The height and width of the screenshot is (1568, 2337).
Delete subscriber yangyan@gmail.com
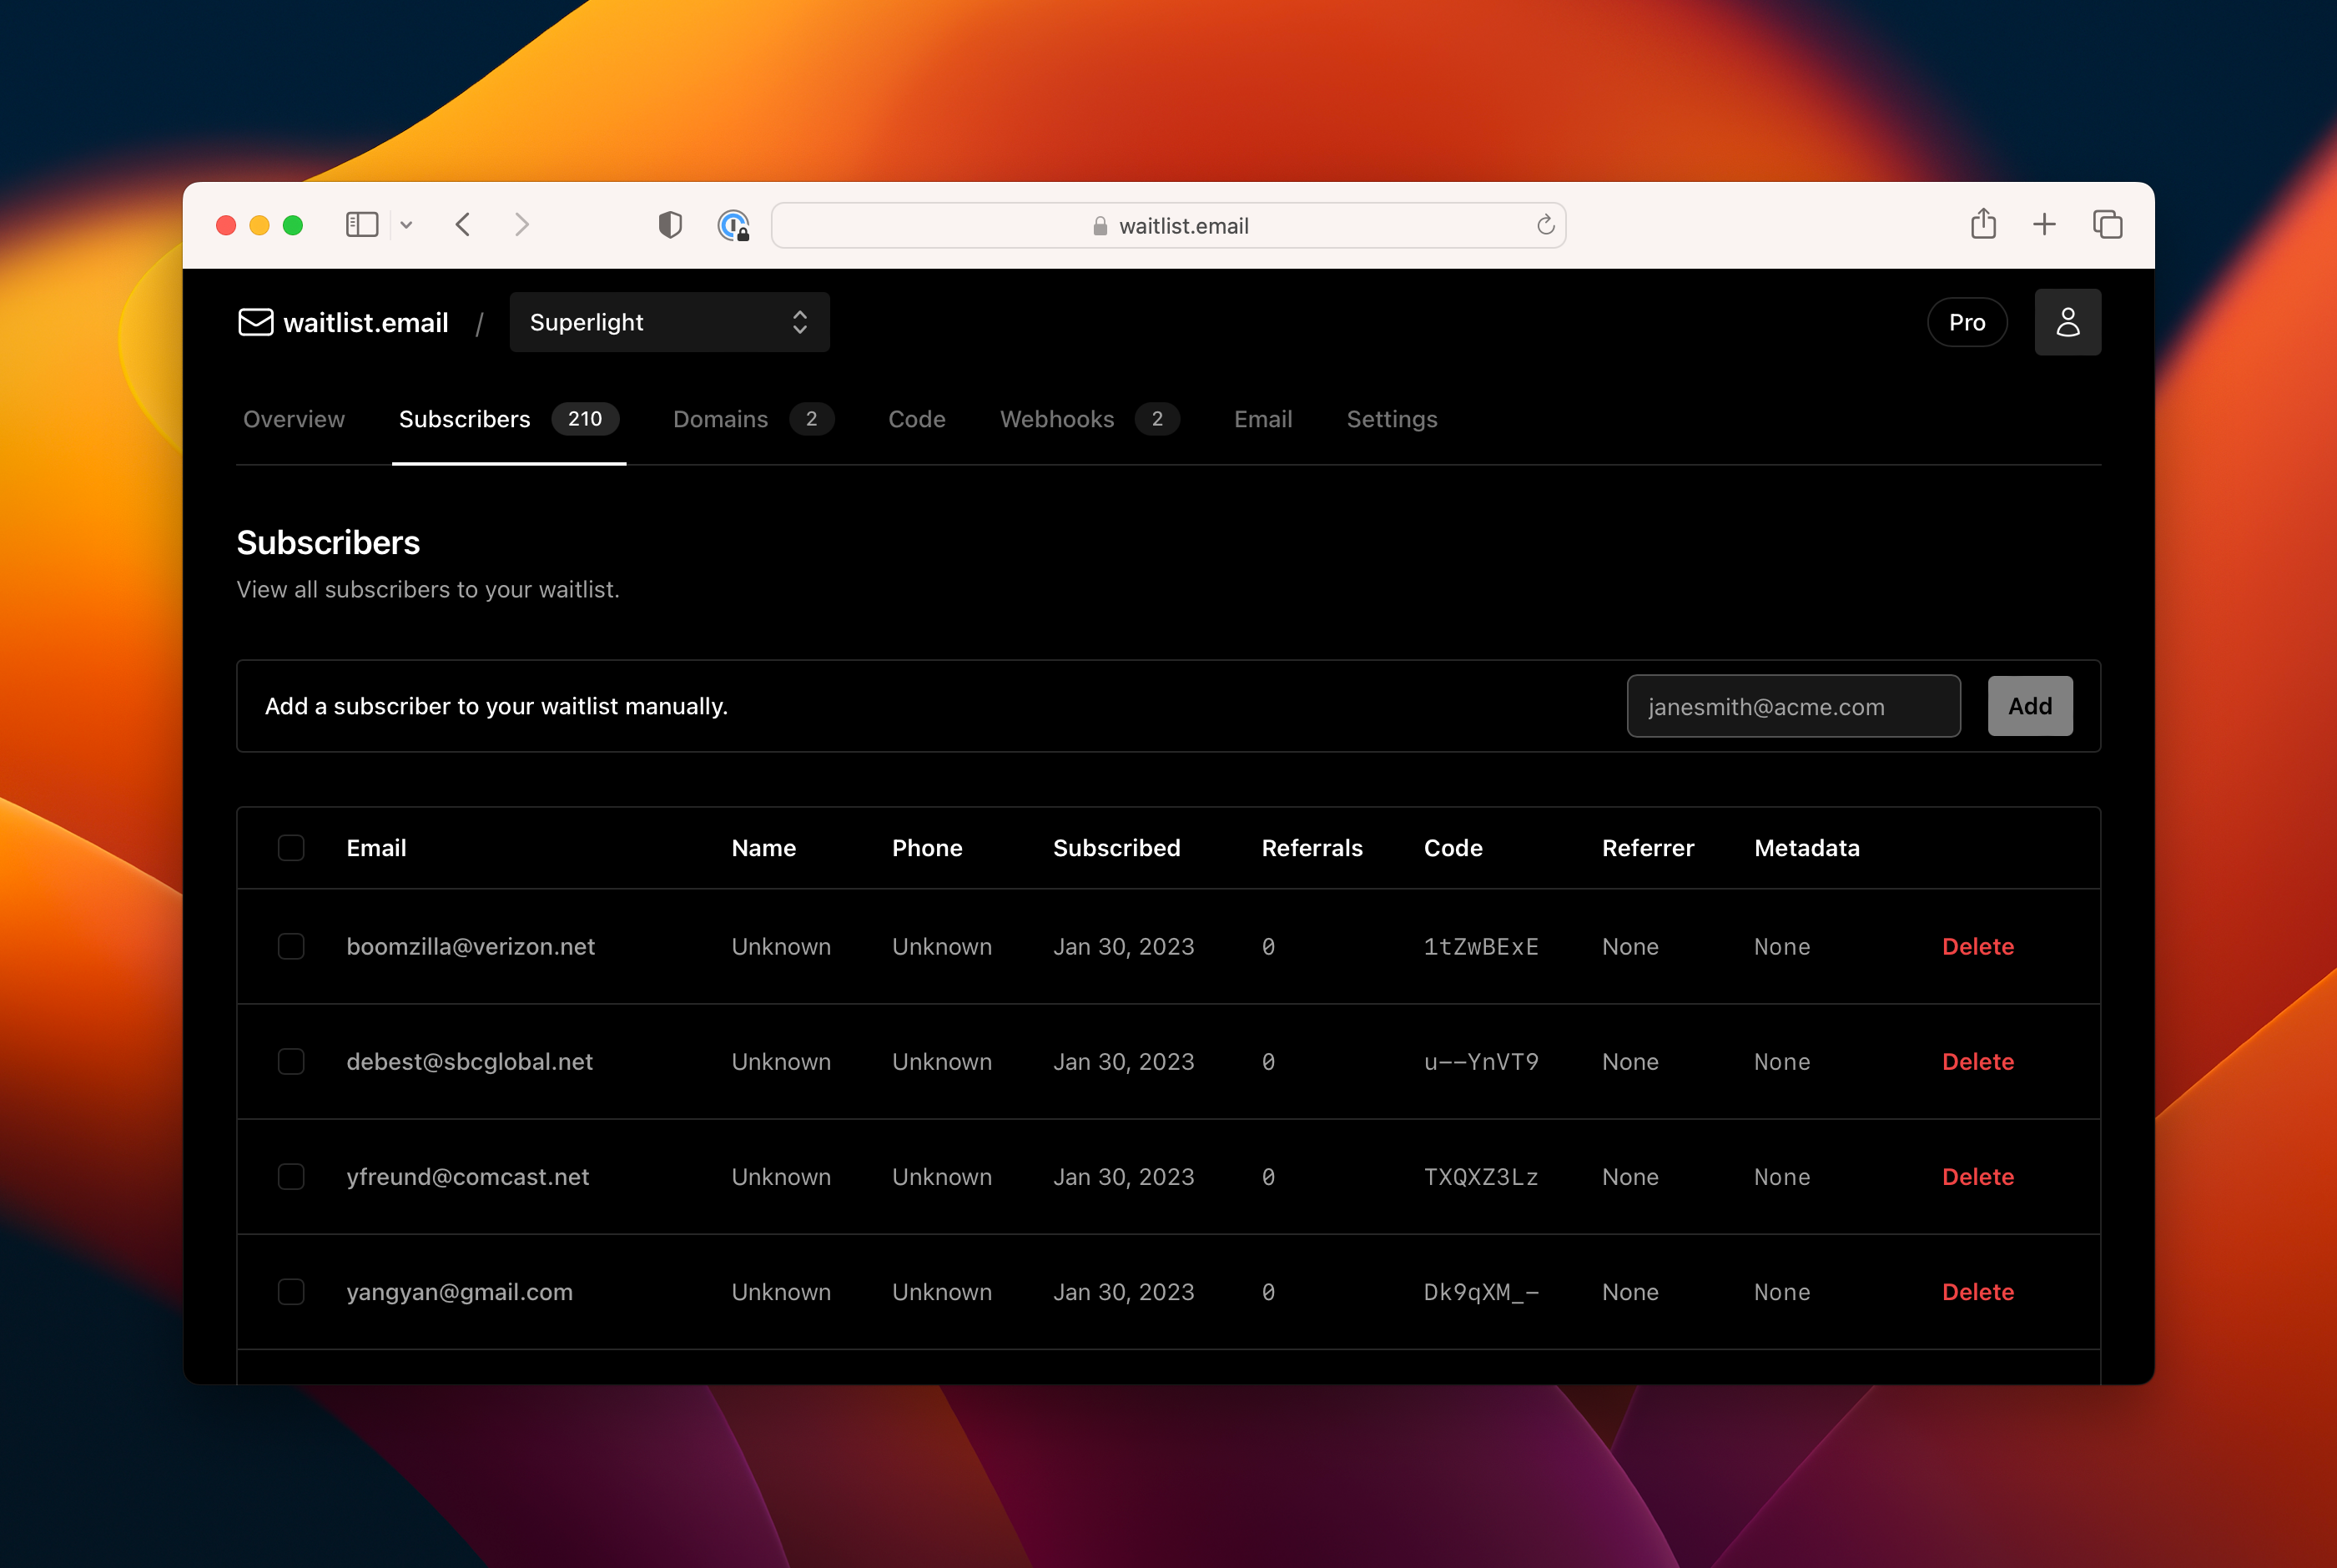(1977, 1291)
